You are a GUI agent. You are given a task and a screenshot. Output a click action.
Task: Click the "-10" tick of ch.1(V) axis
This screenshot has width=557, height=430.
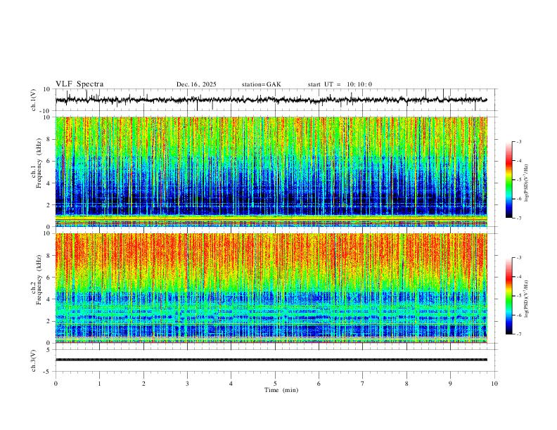[x=46, y=112]
